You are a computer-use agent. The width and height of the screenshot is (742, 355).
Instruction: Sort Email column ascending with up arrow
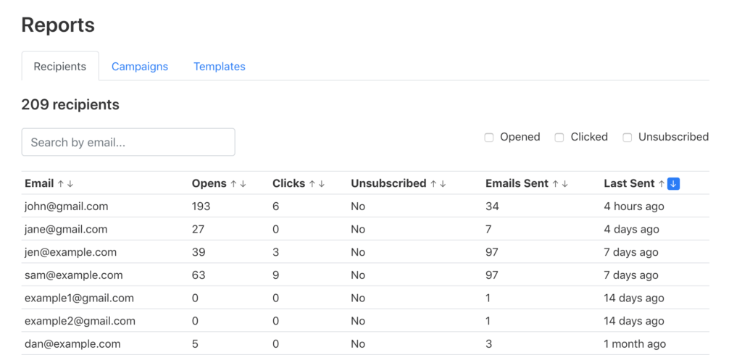tap(61, 183)
